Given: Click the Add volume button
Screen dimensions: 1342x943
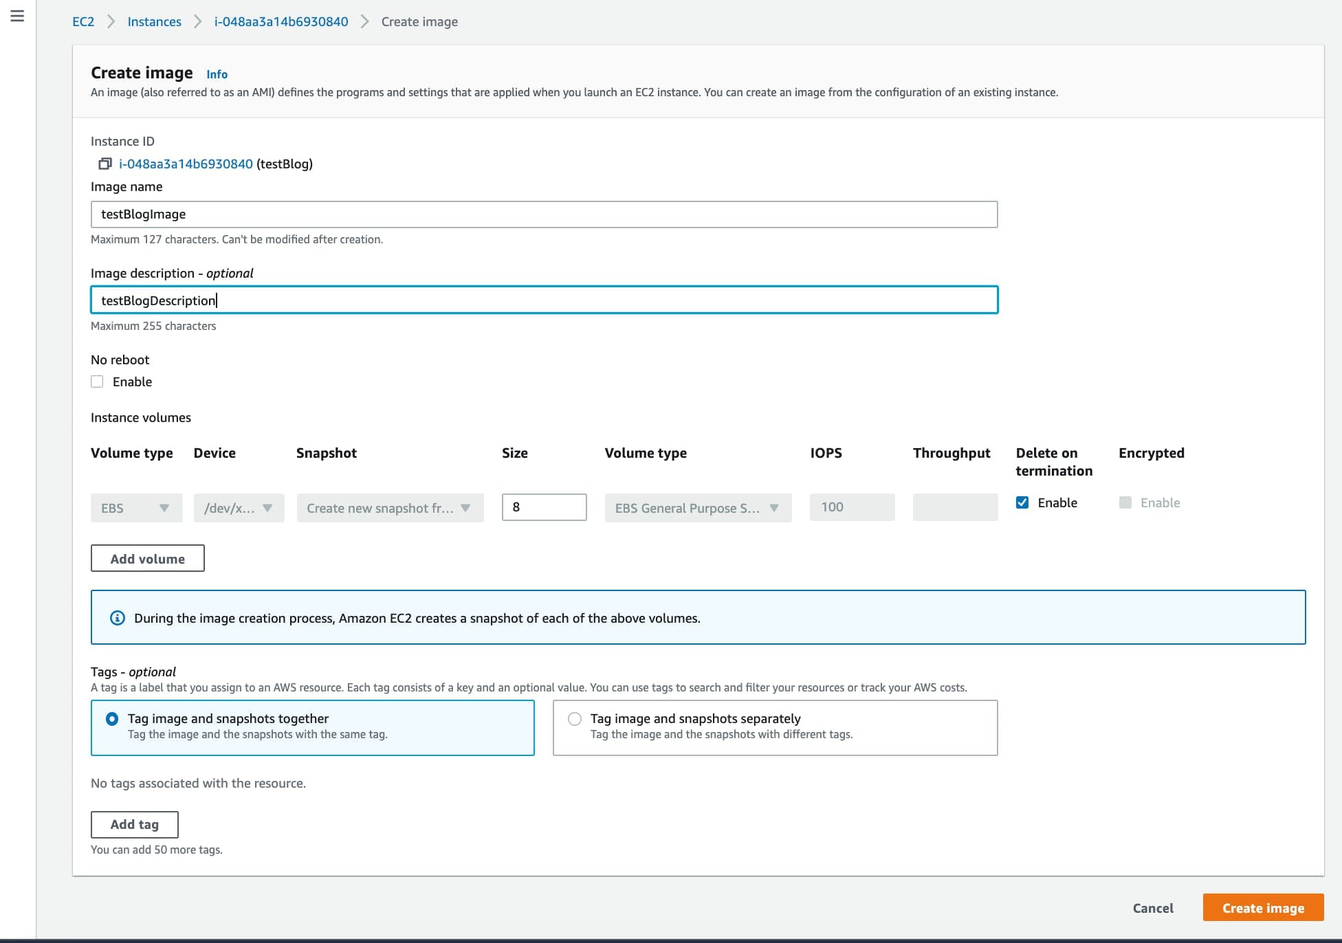Looking at the screenshot, I should pyautogui.click(x=148, y=558).
